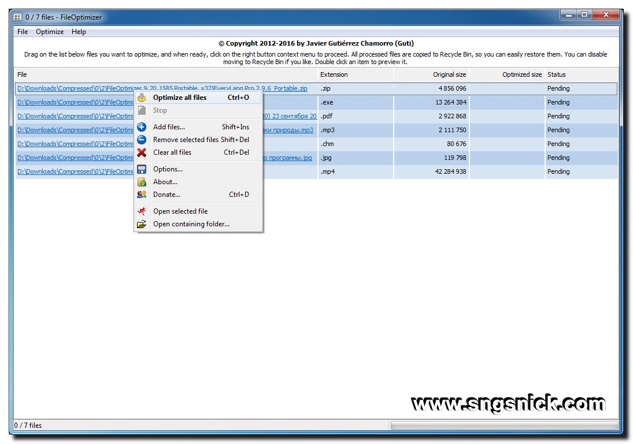Choose Open selected file entry
Screen dimensions: 633x444
tap(198, 211)
